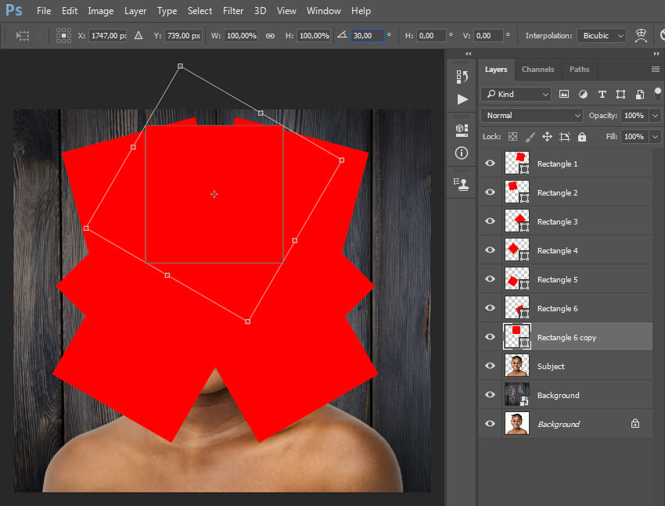
Task: Click the Free Transform tool icon in options bar
Action: point(23,36)
